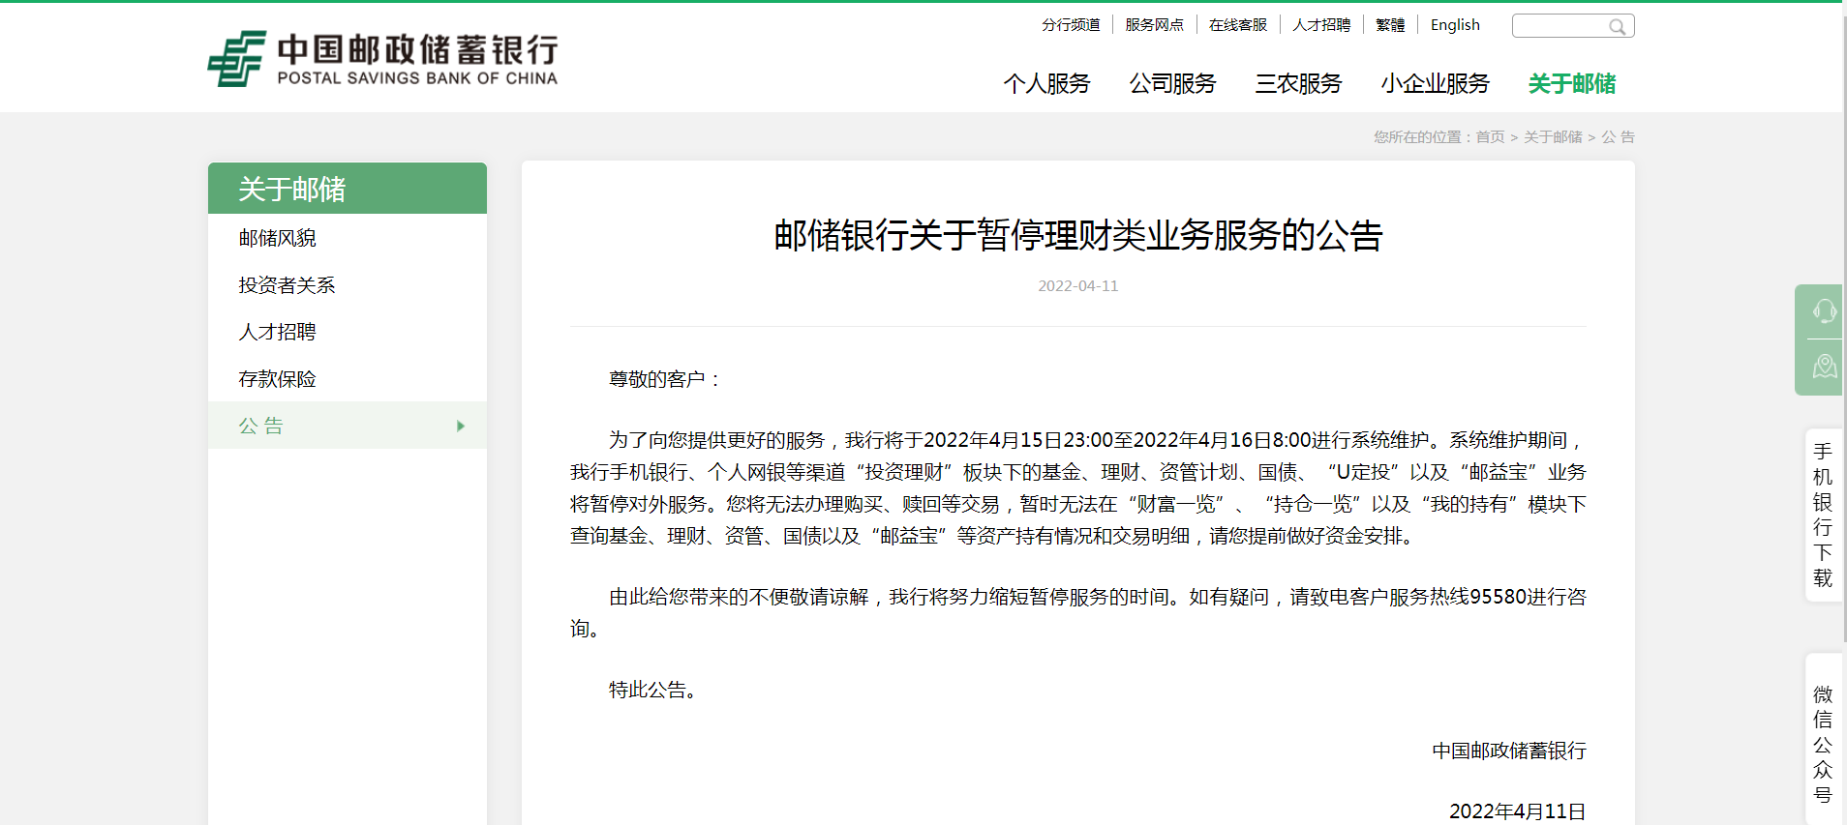
Task: Switch to 繁體 version
Action: click(x=1390, y=25)
